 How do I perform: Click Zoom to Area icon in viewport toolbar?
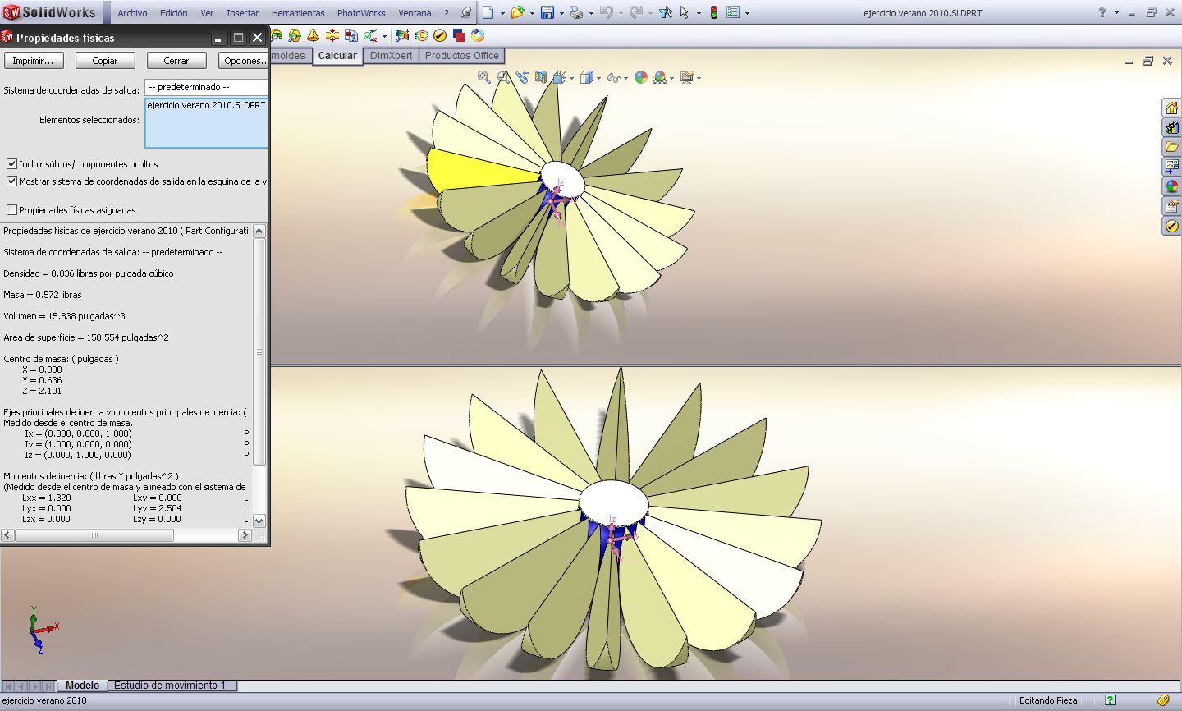click(x=503, y=77)
